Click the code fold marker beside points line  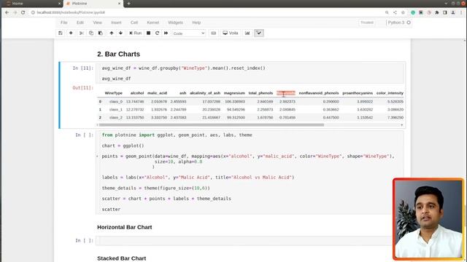click(x=97, y=156)
